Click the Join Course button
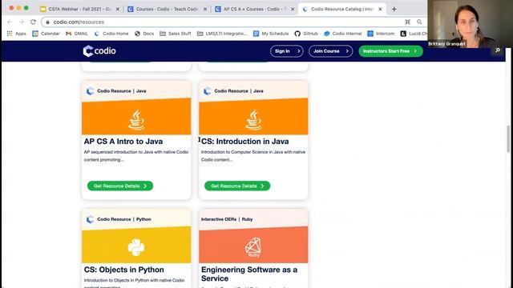 (330, 51)
